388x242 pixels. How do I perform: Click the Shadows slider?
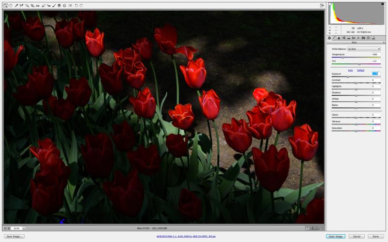click(356, 95)
